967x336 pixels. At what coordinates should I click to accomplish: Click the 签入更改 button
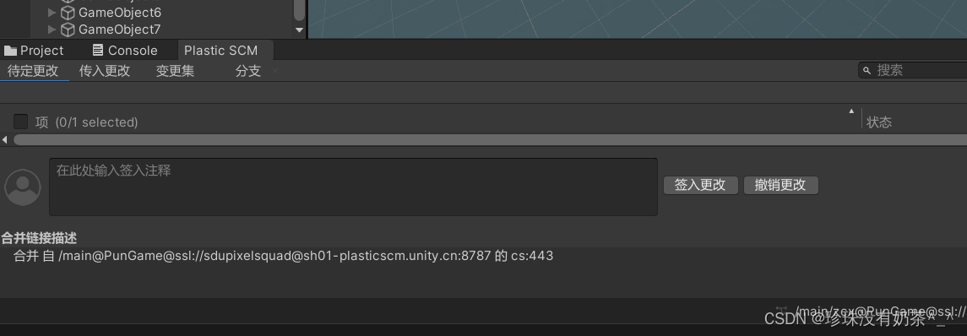(701, 185)
